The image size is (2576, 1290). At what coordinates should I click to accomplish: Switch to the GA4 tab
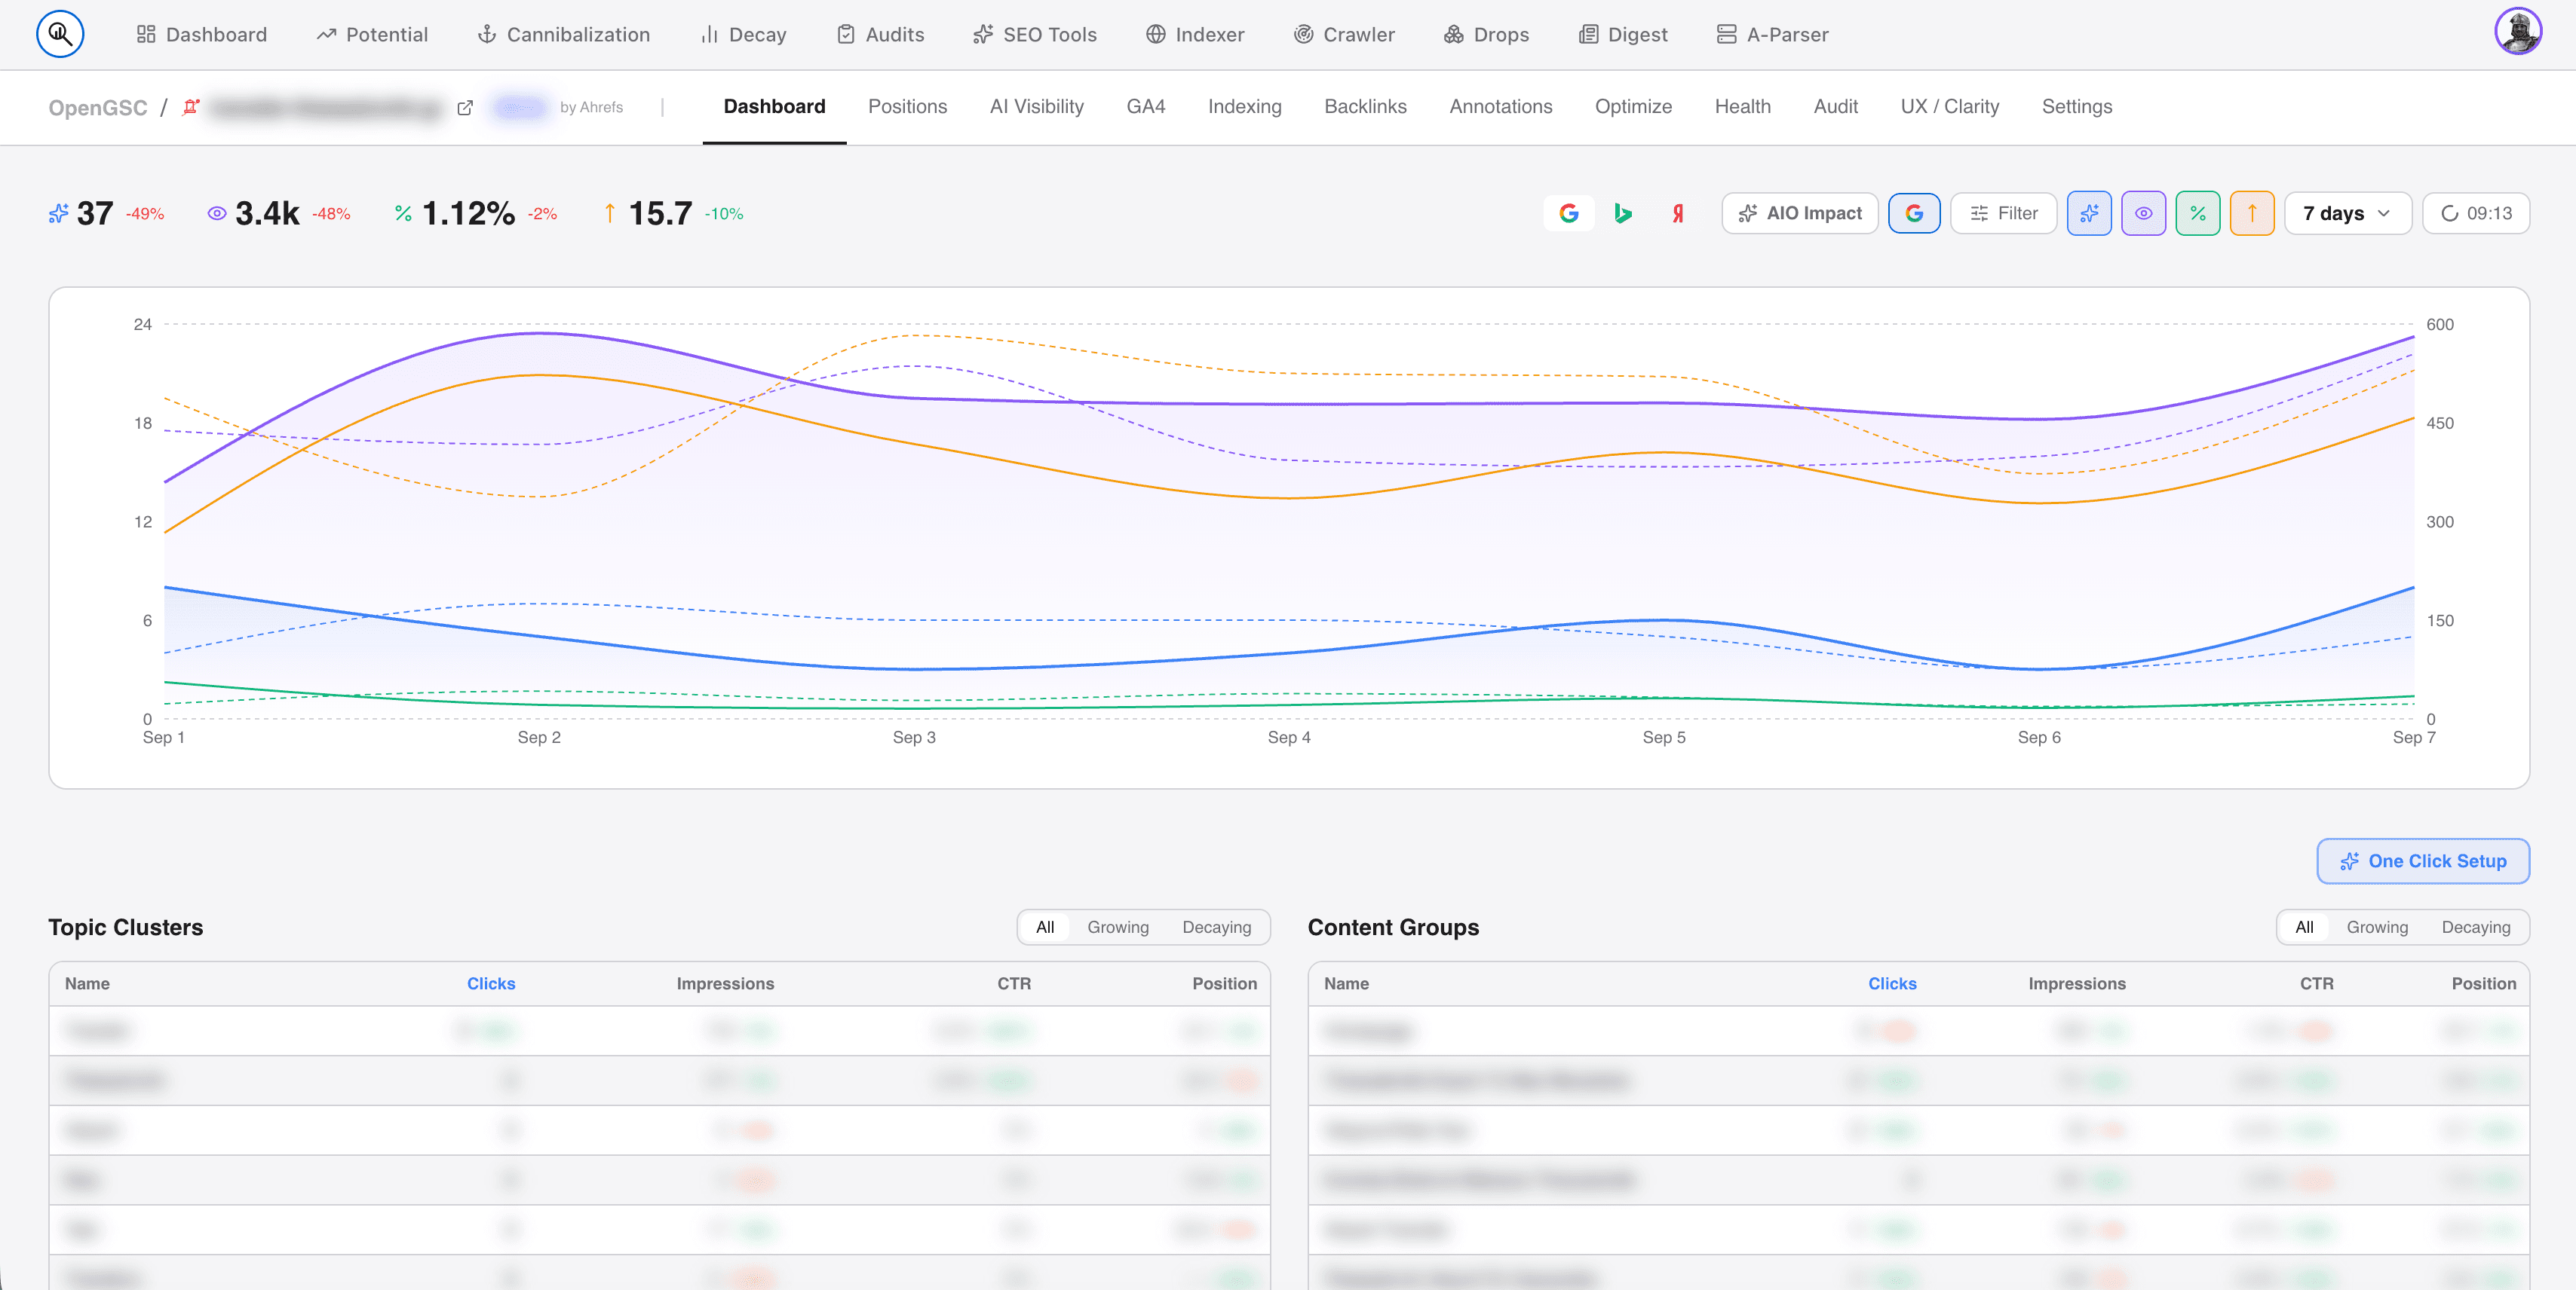[x=1145, y=106]
